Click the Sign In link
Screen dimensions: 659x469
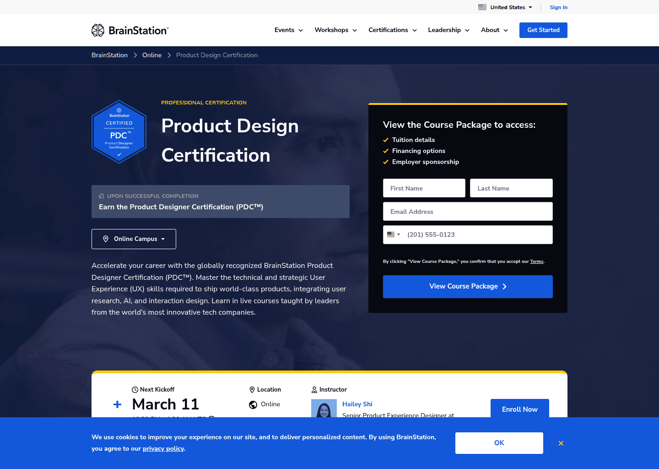pyautogui.click(x=558, y=7)
